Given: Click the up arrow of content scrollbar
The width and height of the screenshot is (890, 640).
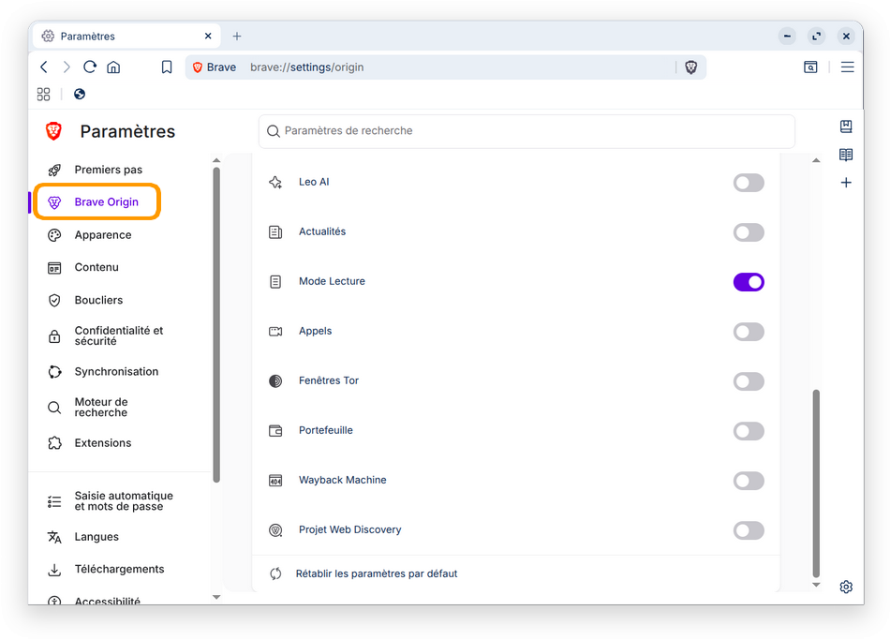Looking at the screenshot, I should (x=816, y=161).
